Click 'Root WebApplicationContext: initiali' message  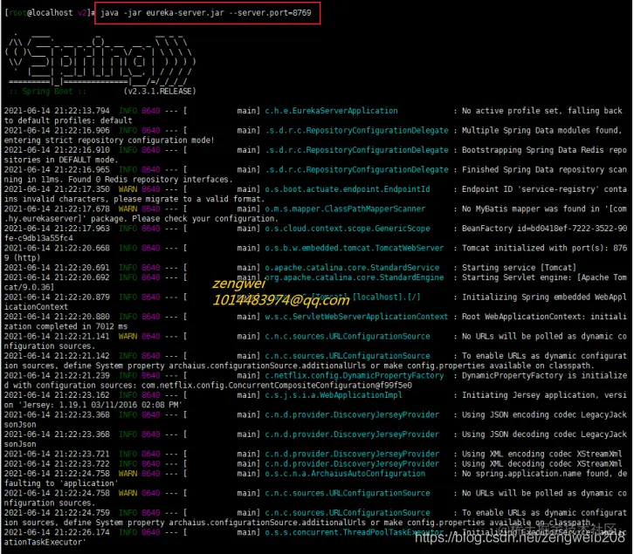point(544,317)
